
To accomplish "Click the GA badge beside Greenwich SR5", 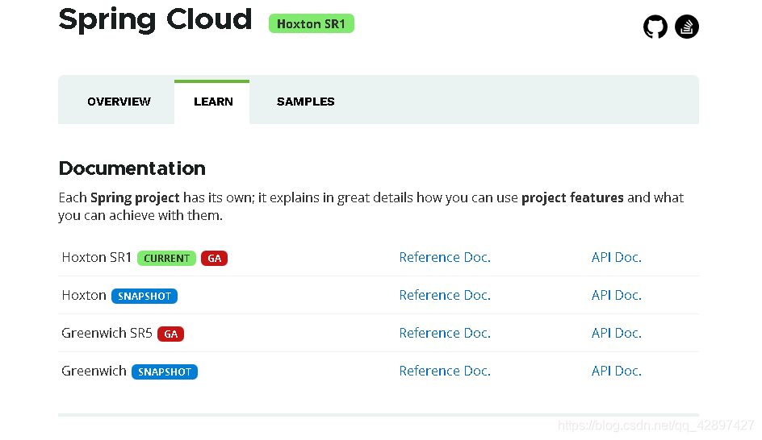I will [x=170, y=334].
